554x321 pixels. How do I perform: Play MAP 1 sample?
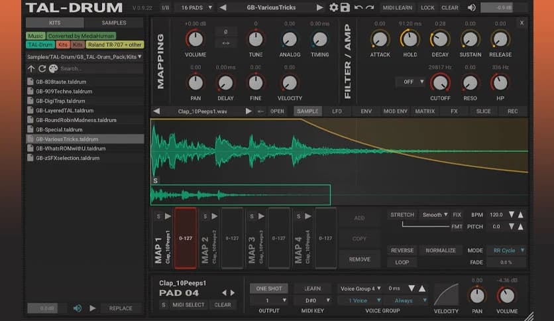pos(168,216)
